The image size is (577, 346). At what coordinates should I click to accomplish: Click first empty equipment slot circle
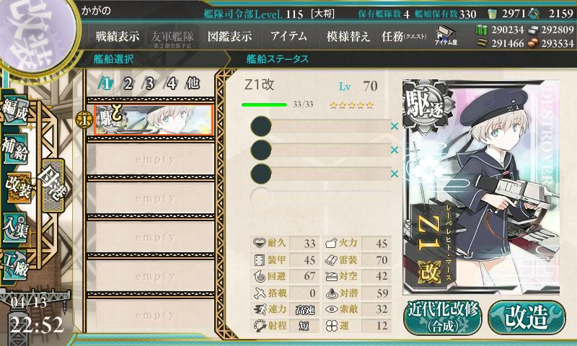[x=261, y=126]
